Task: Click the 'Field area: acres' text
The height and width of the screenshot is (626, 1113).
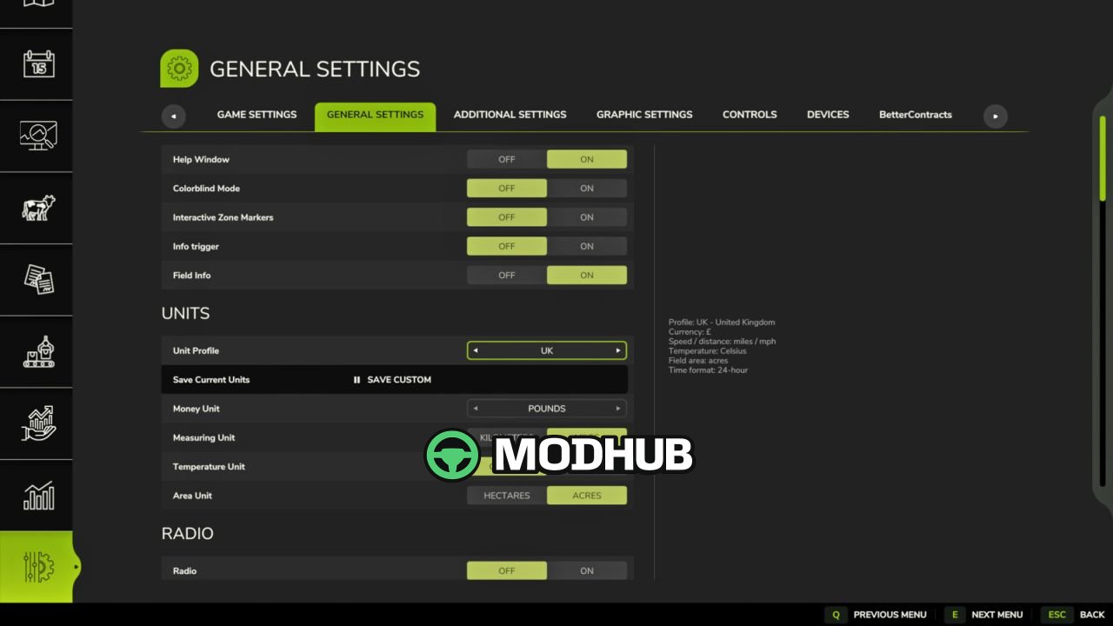Action: pos(698,361)
